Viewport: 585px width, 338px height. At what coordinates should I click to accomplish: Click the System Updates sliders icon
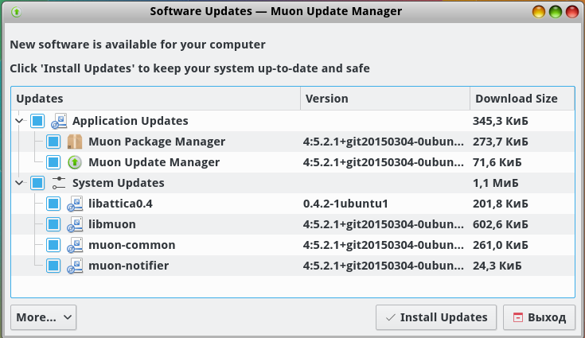coord(59,183)
